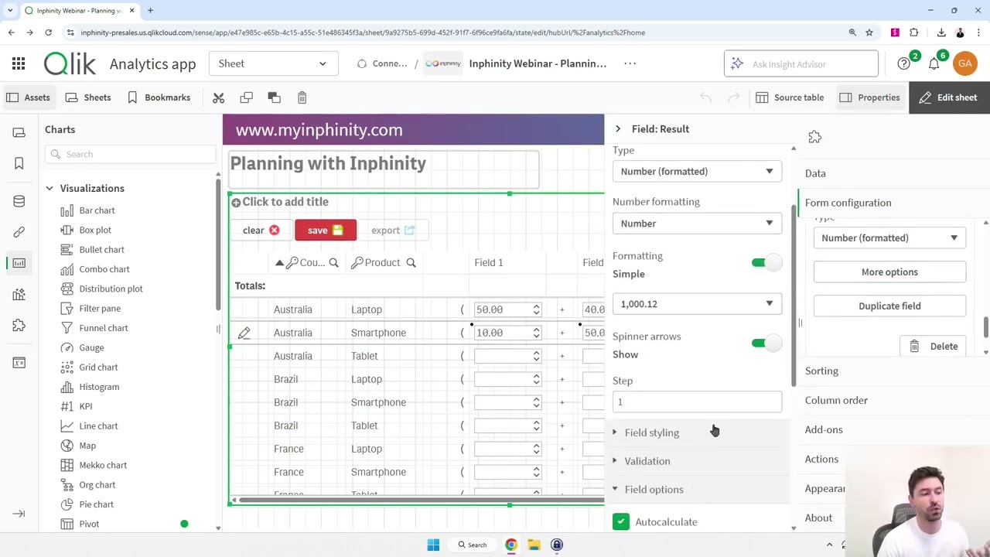Viewport: 990px width, 557px height.
Task: Open Google Chrome from the taskbar
Action: (511, 545)
